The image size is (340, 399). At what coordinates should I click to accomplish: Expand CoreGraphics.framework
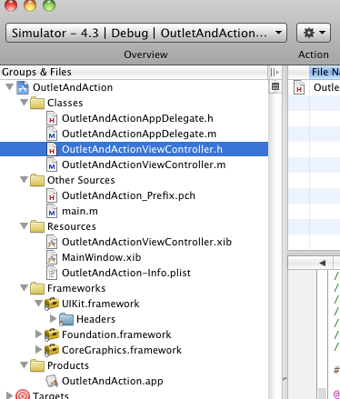38,349
